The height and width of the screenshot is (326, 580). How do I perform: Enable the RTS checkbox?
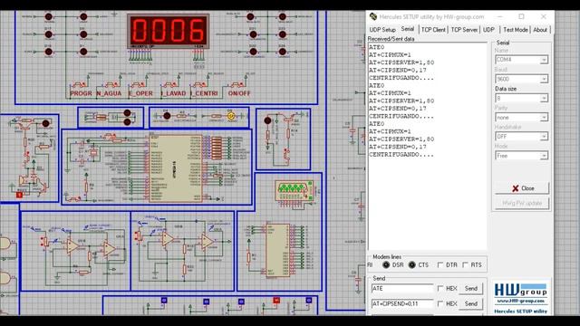pyautogui.click(x=465, y=265)
